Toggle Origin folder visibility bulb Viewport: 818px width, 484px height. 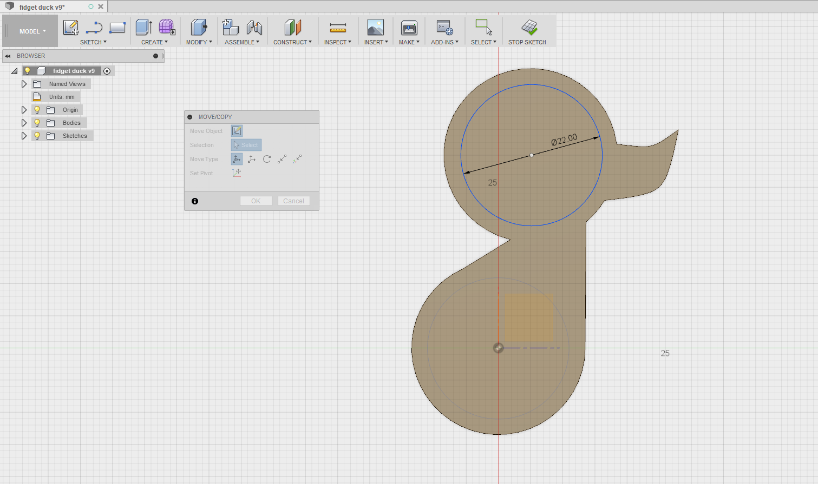pos(37,110)
